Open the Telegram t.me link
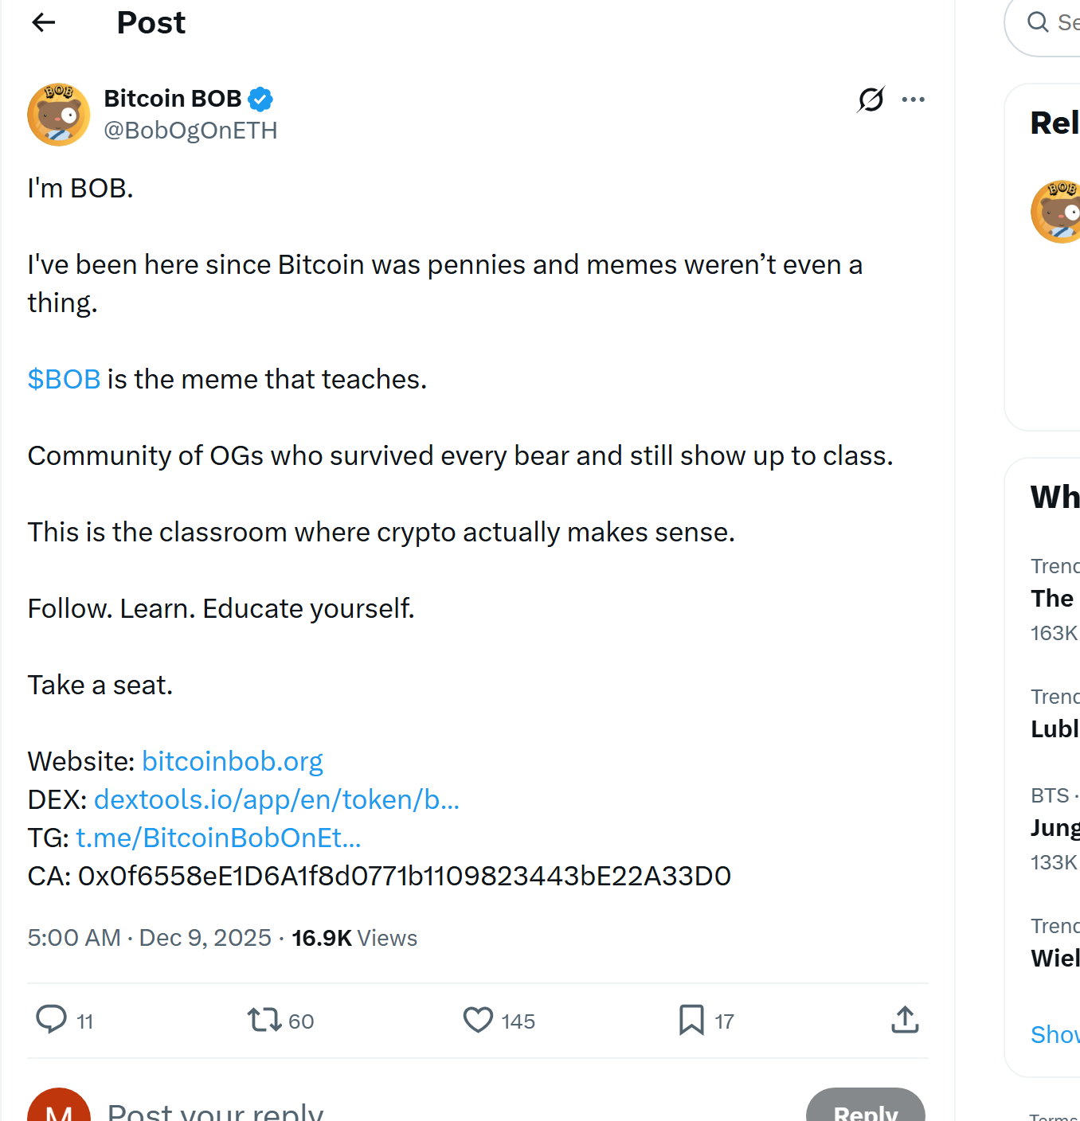The width and height of the screenshot is (1080, 1121). pos(218,838)
